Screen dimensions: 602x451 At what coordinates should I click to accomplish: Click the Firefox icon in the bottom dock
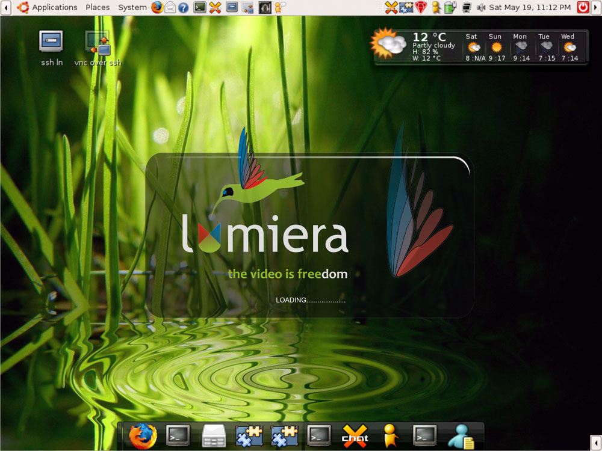tap(143, 435)
